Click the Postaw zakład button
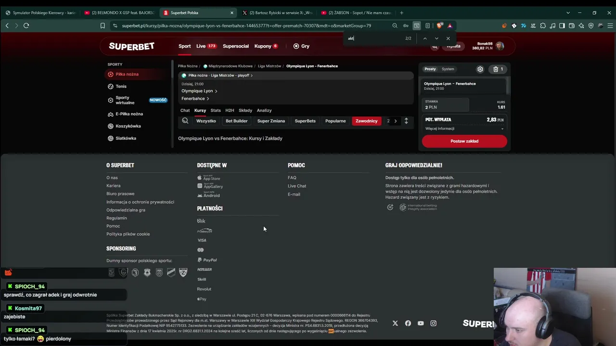The height and width of the screenshot is (346, 616). tap(464, 141)
